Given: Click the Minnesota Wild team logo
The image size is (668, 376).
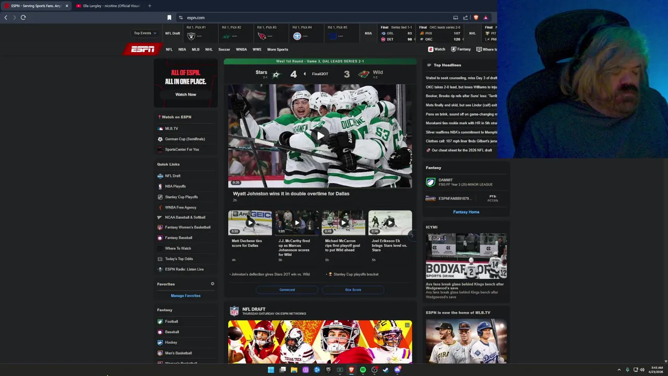Looking at the screenshot, I should point(364,74).
